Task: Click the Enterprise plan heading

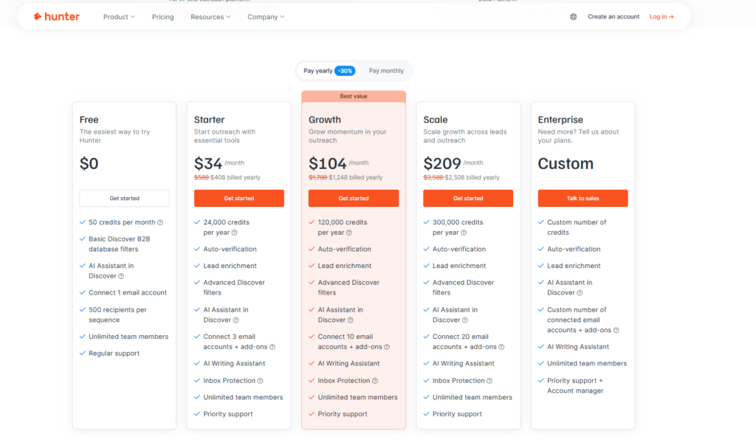Action: pos(560,120)
